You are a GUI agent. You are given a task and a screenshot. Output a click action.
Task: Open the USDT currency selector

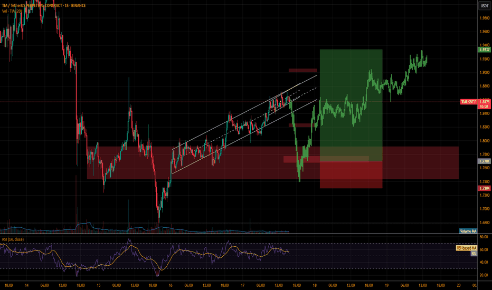(x=485, y=6)
